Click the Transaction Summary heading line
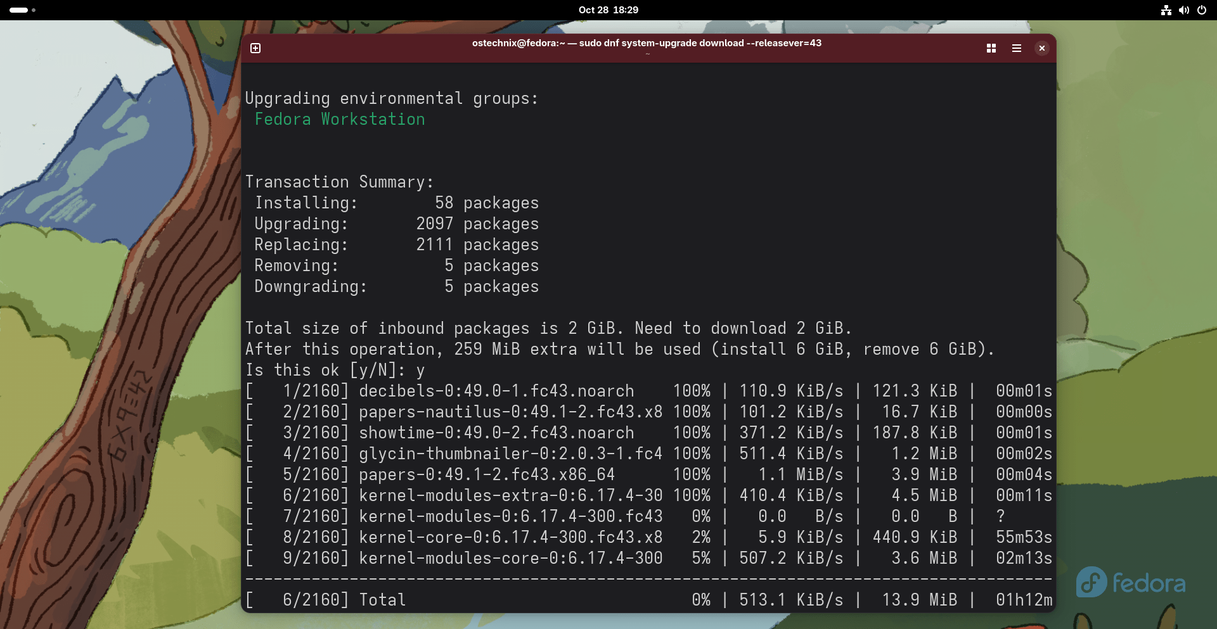 click(x=339, y=182)
